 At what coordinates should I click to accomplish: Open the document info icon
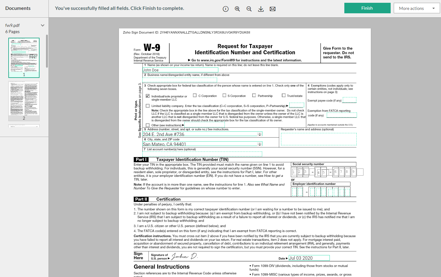[x=226, y=9]
